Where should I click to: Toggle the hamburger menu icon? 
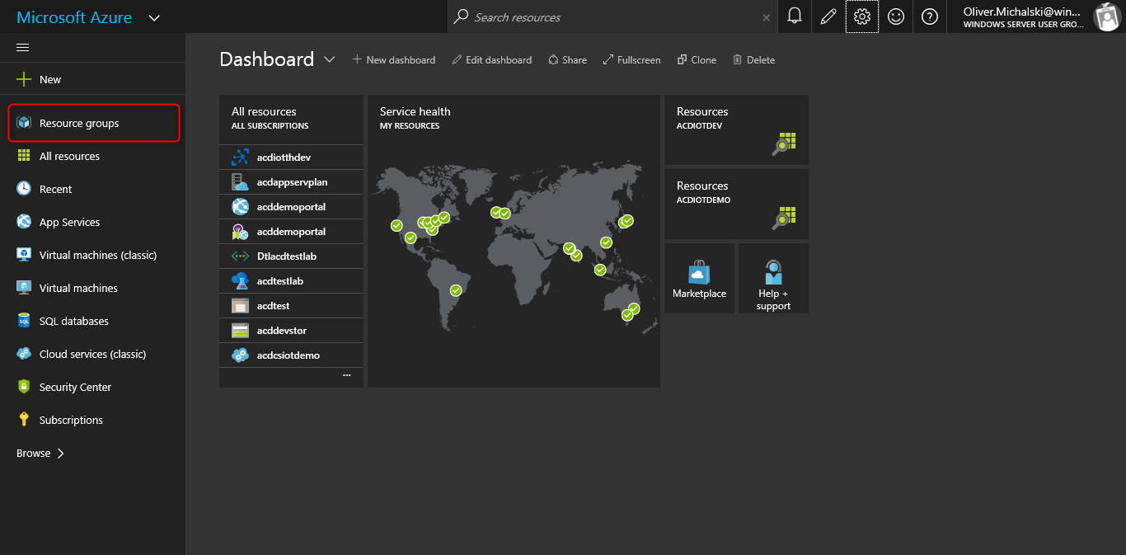[x=23, y=47]
